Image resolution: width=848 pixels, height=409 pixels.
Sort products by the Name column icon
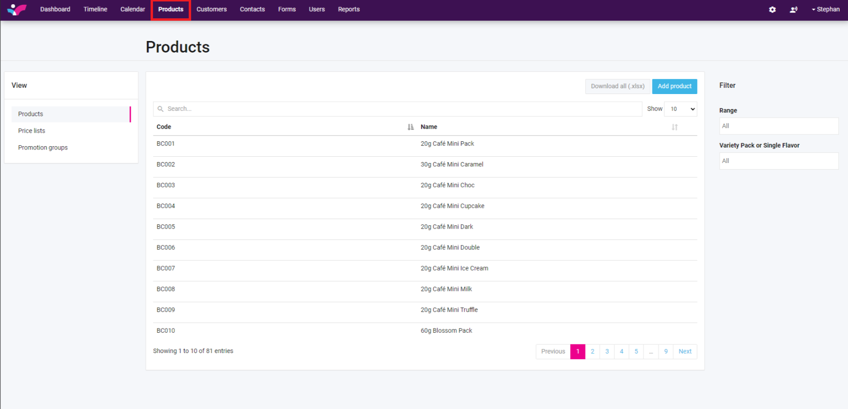click(x=674, y=127)
